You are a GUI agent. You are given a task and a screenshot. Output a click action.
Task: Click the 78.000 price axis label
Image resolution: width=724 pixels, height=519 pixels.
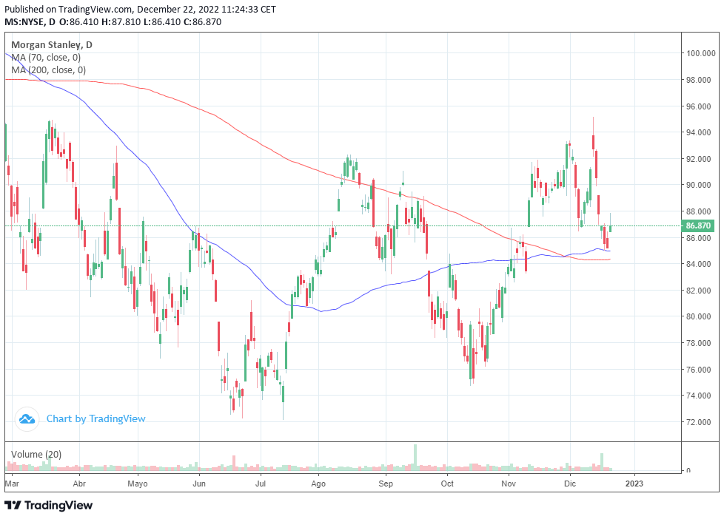point(699,343)
